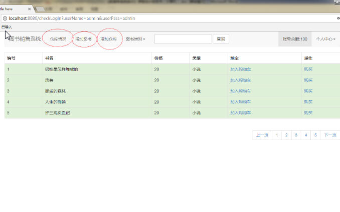
Task: Expand the 图书类别 dropdown menu
Action: [x=135, y=39]
